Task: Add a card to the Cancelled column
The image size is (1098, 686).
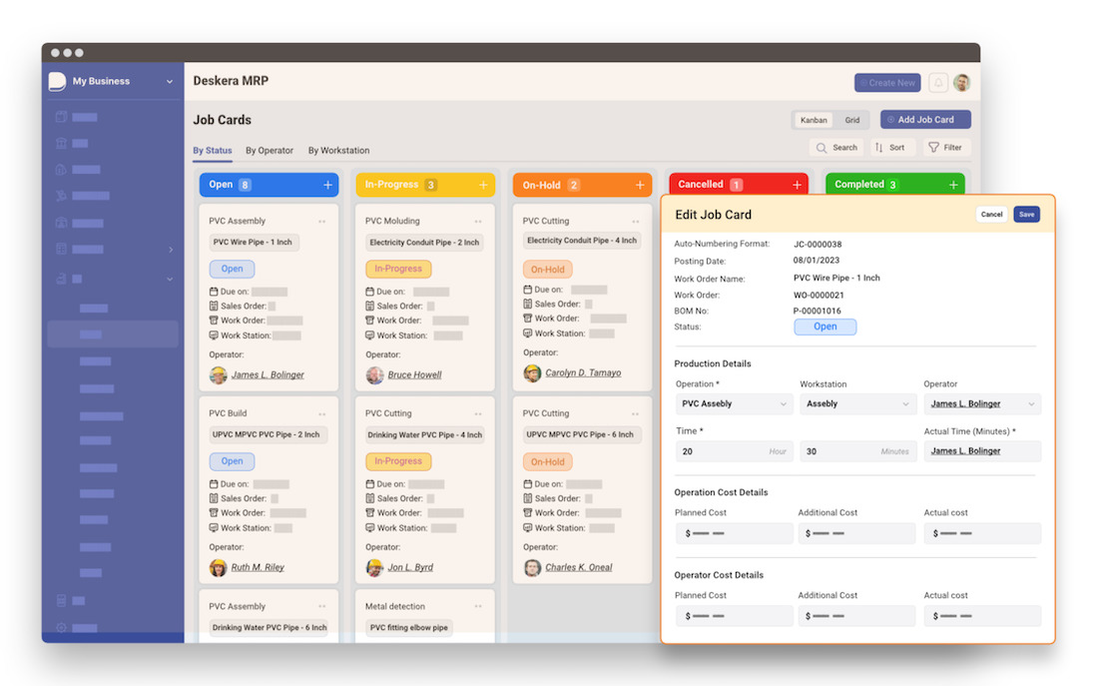Action: [x=797, y=185]
